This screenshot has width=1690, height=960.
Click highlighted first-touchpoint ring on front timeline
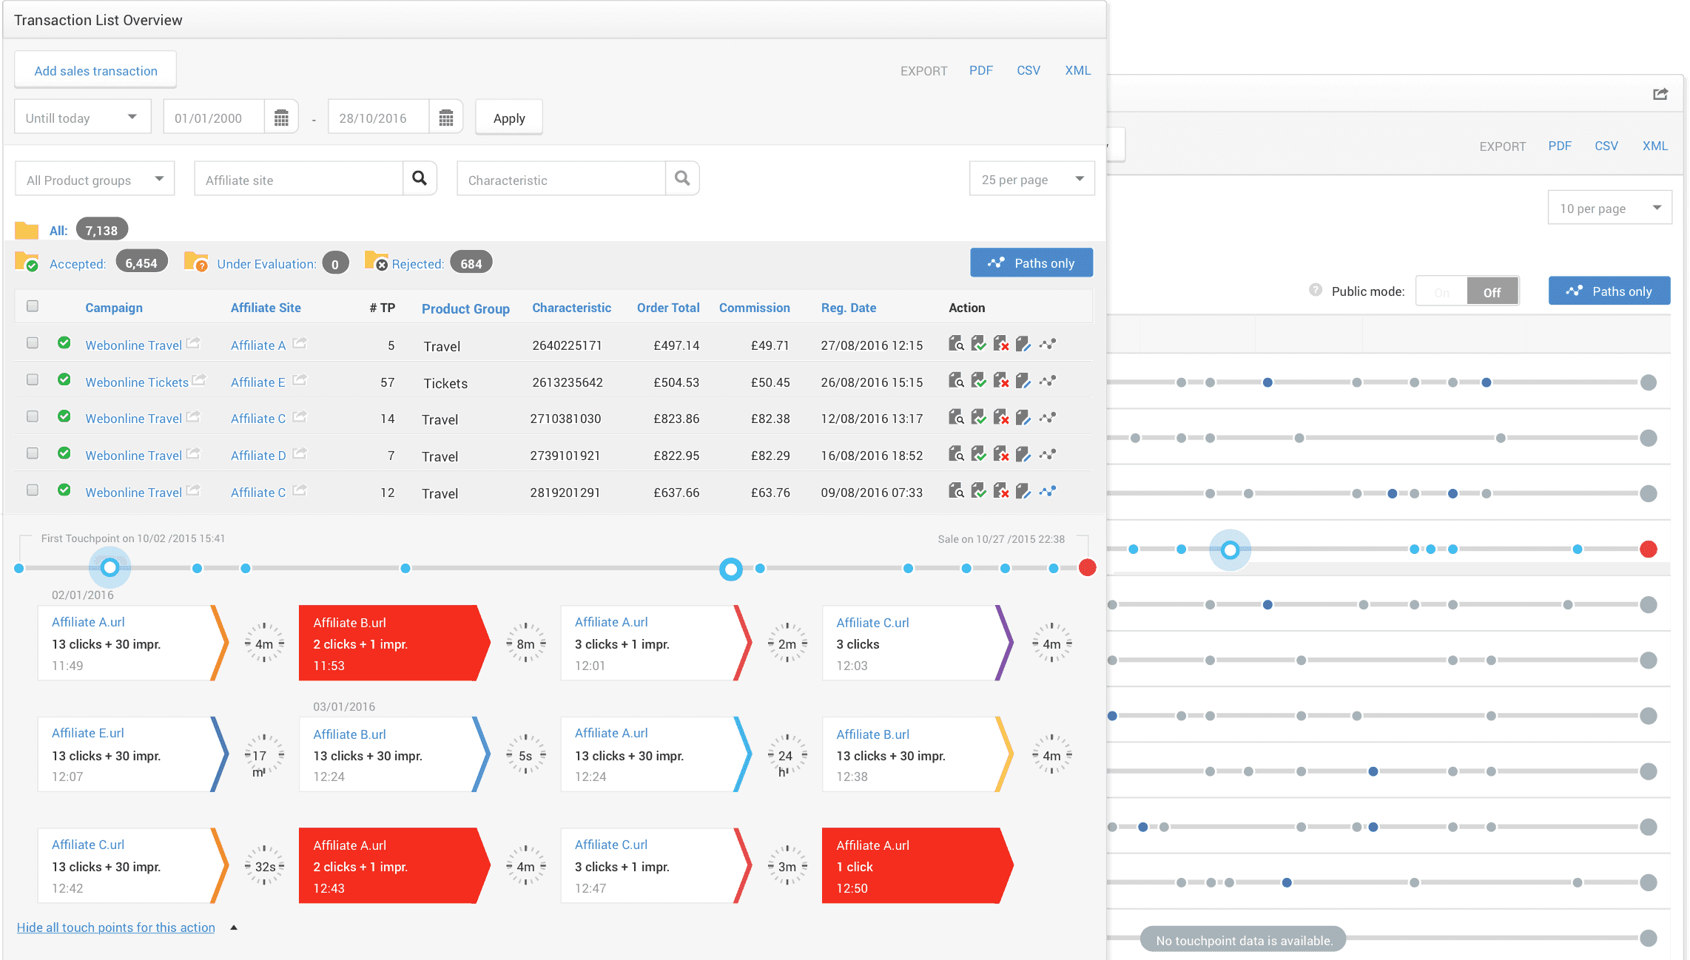coord(110,567)
